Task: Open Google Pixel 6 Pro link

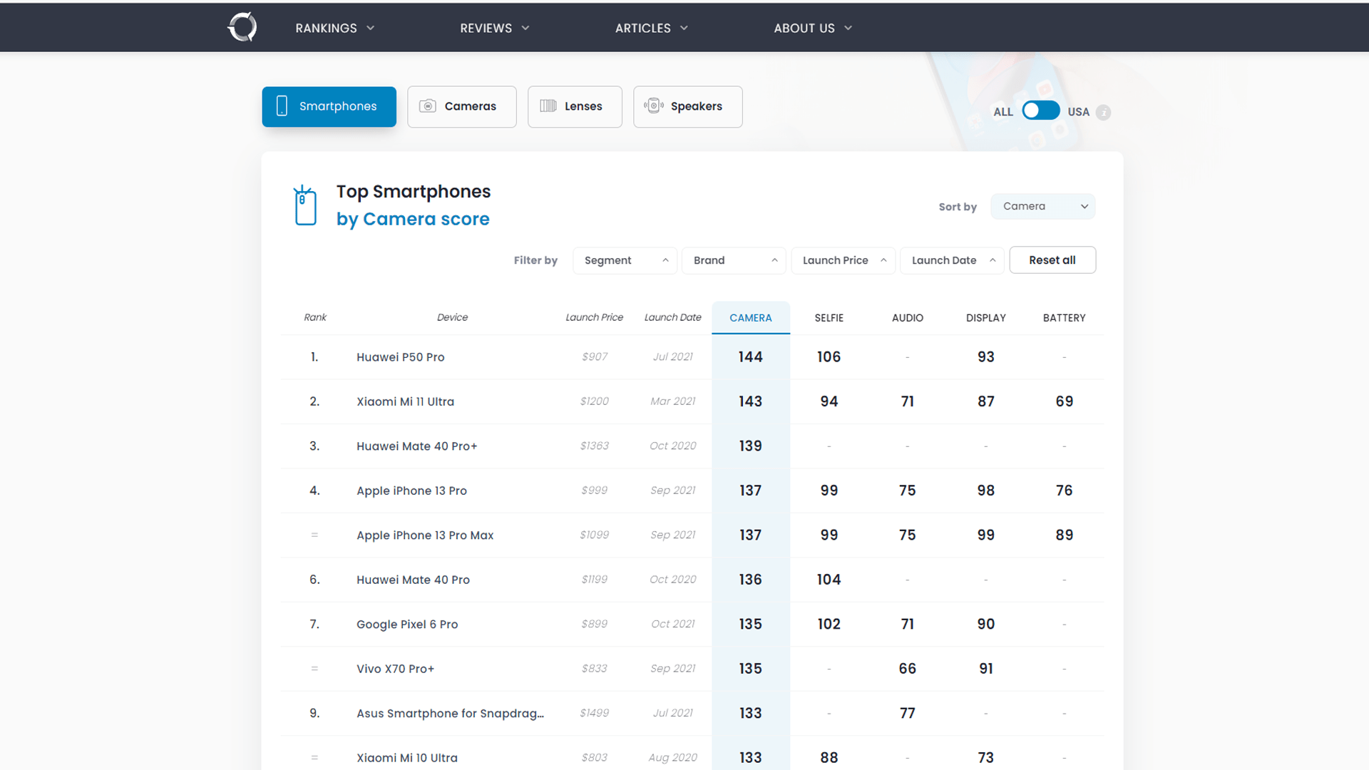Action: (x=407, y=625)
